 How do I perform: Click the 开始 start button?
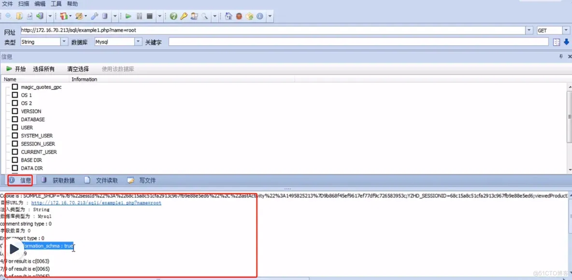[16, 69]
